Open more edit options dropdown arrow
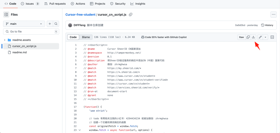 (265, 37)
